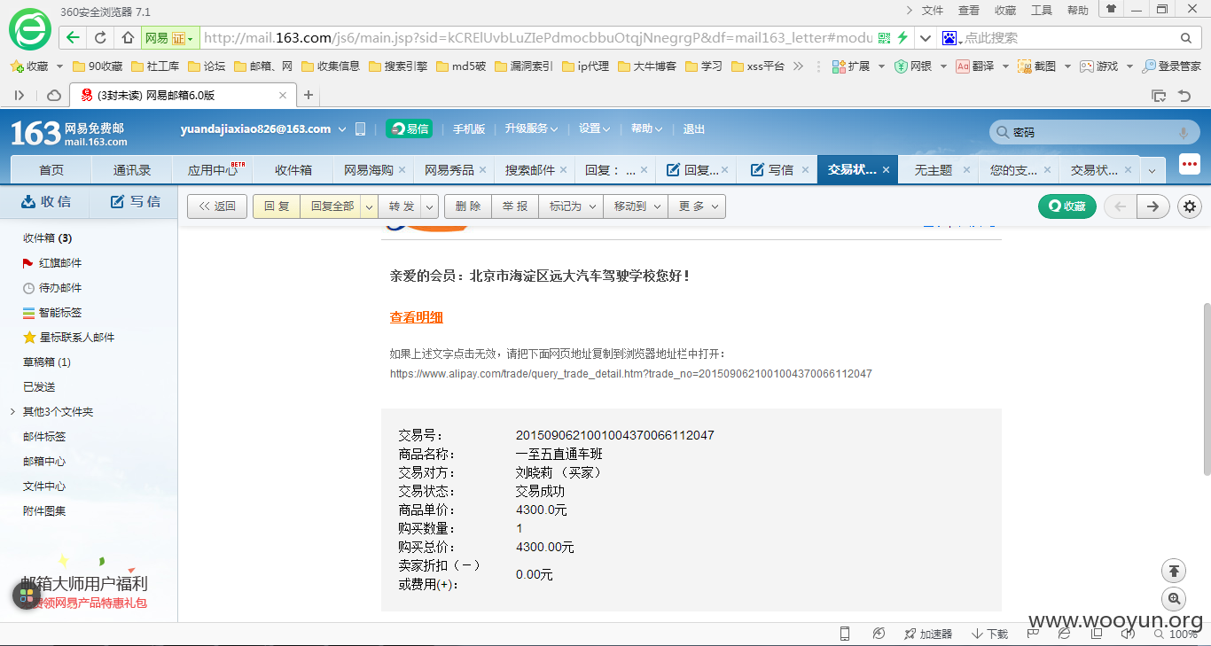Close the 搜索邮件 tab
Image resolution: width=1211 pixels, height=646 pixels.
point(564,170)
